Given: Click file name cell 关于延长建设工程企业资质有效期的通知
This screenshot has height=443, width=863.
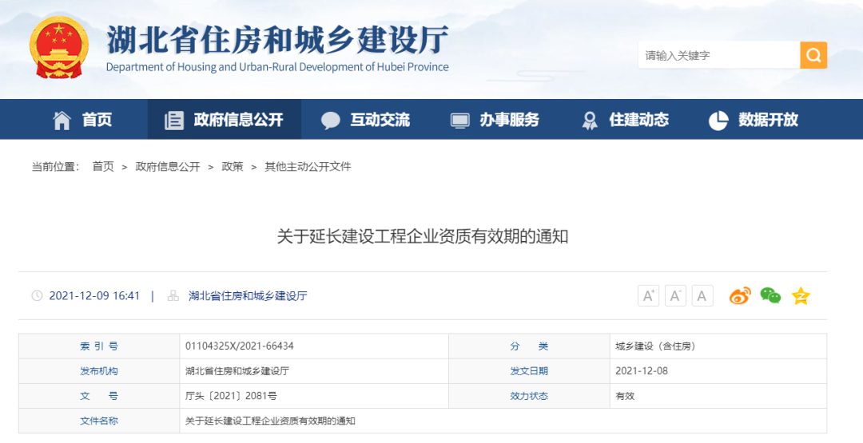Looking at the screenshot, I should tap(503, 421).
